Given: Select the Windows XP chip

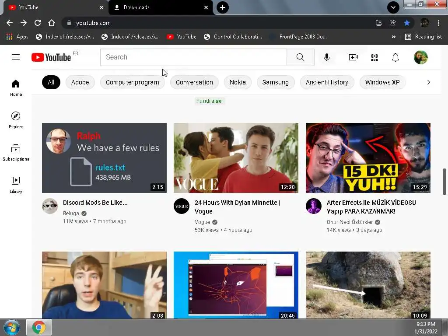Looking at the screenshot, I should tap(382, 82).
